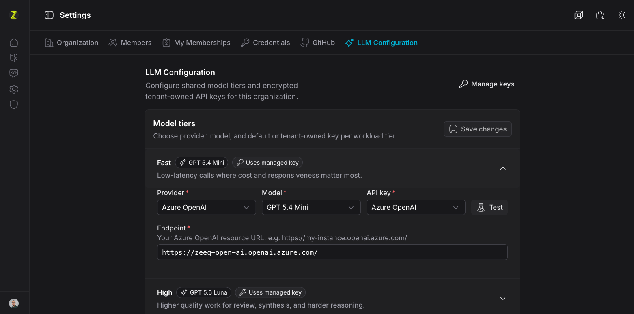Click the Settings page title
The image size is (634, 314).
point(75,15)
